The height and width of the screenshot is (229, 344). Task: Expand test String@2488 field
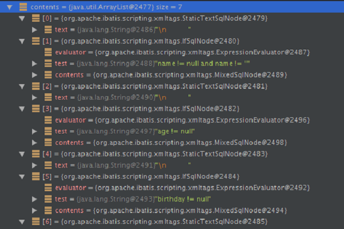pos(34,64)
